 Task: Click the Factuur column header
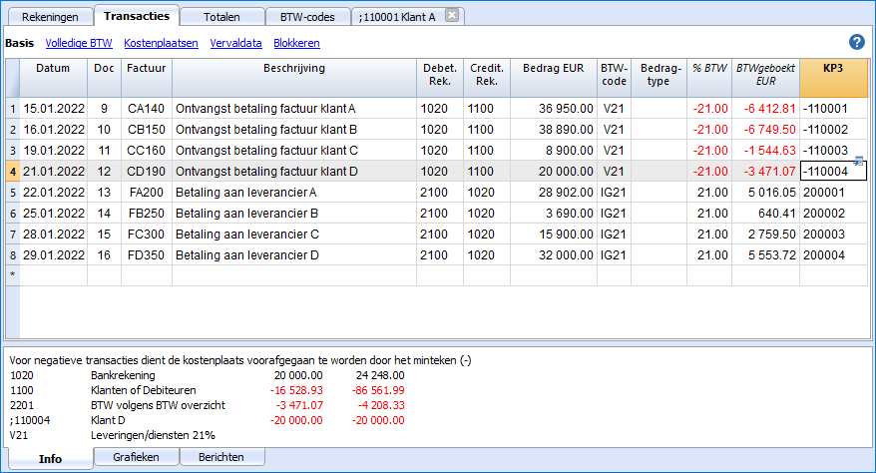[x=147, y=78]
